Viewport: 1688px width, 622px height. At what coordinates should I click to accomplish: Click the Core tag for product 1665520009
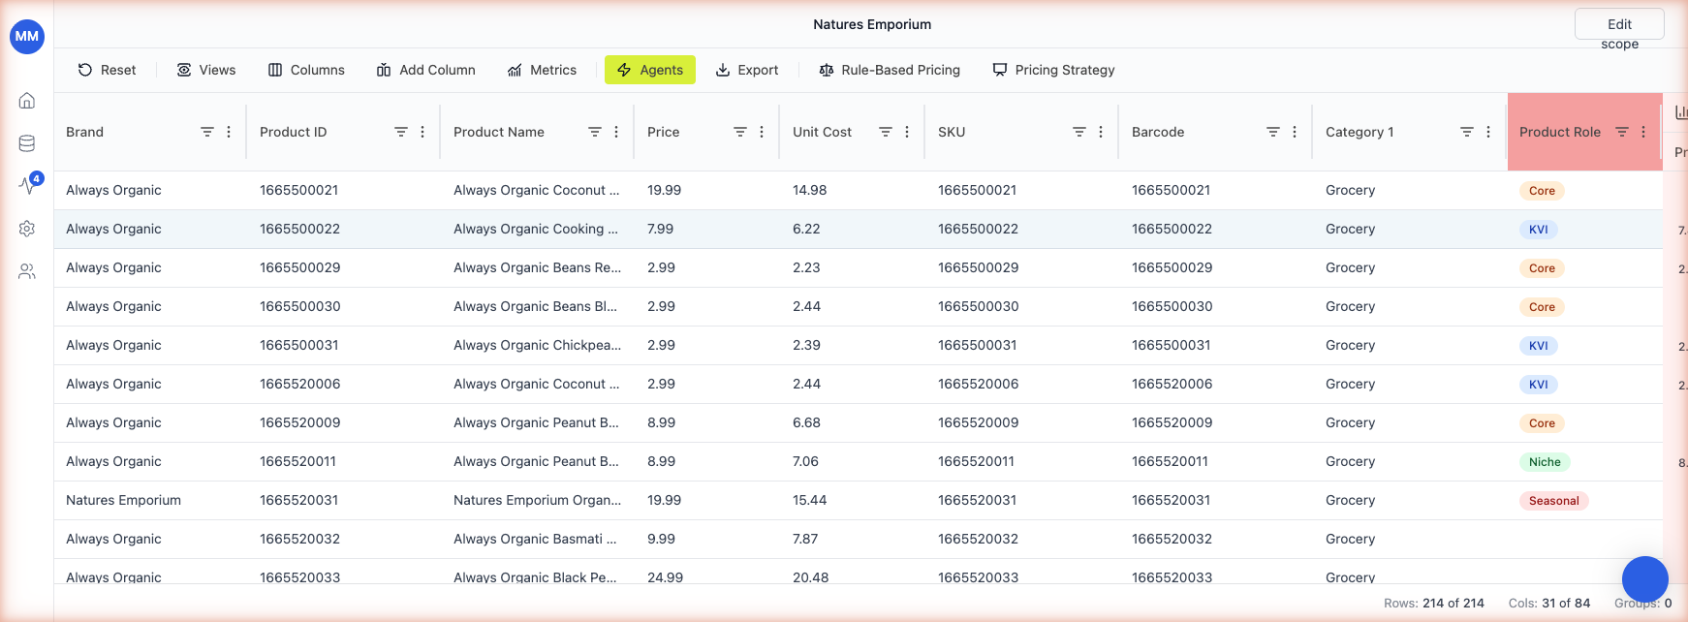1542,423
